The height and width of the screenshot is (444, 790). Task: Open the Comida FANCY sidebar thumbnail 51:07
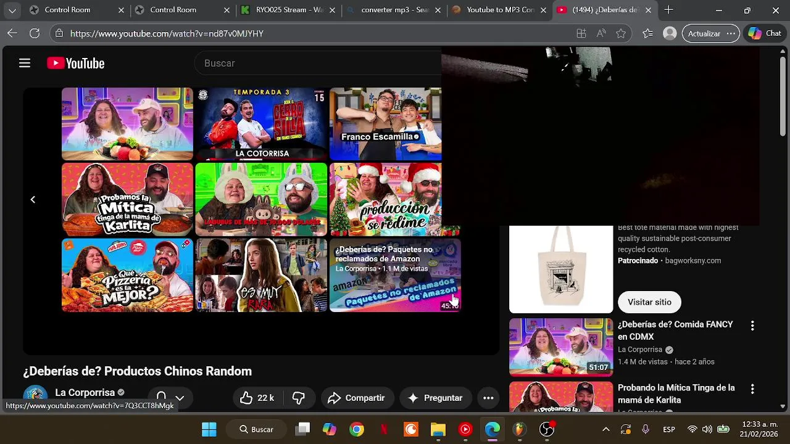tap(561, 347)
